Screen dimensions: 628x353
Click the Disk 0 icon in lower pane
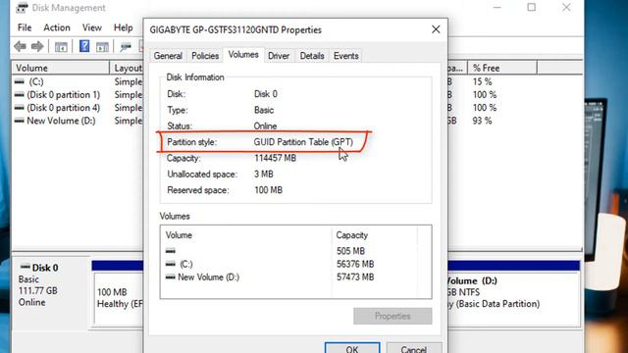point(26,267)
